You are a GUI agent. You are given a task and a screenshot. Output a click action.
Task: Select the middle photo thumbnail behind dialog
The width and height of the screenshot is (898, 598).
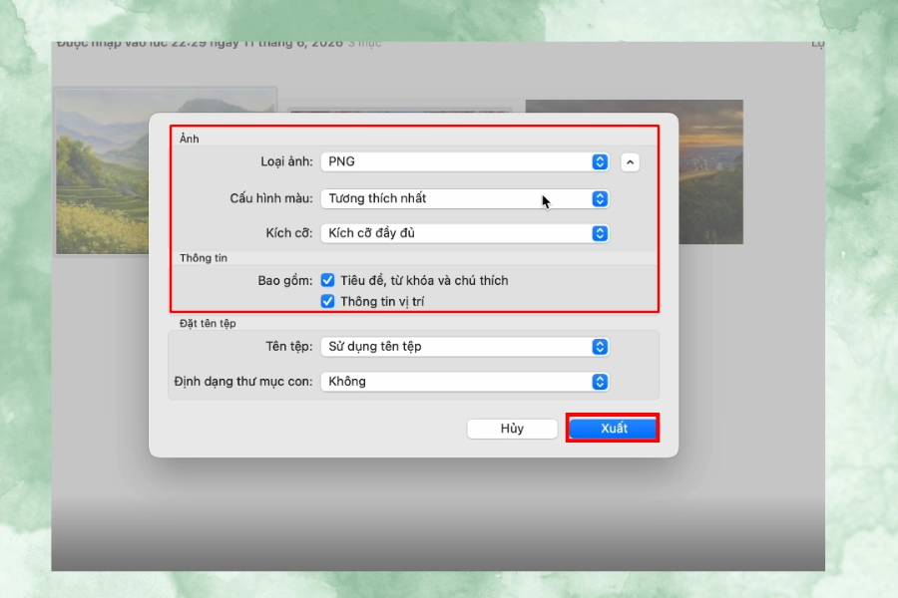coord(399,111)
